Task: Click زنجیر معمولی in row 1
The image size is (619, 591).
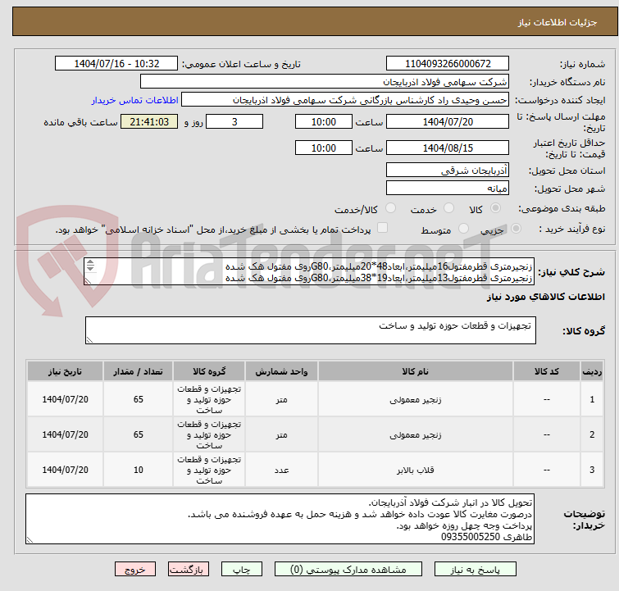Action: click(x=416, y=399)
